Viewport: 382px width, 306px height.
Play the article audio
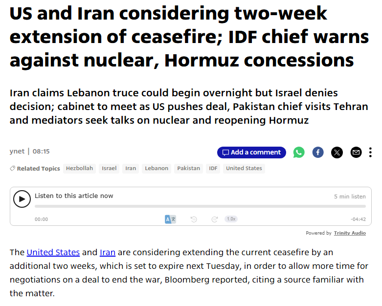22,198
